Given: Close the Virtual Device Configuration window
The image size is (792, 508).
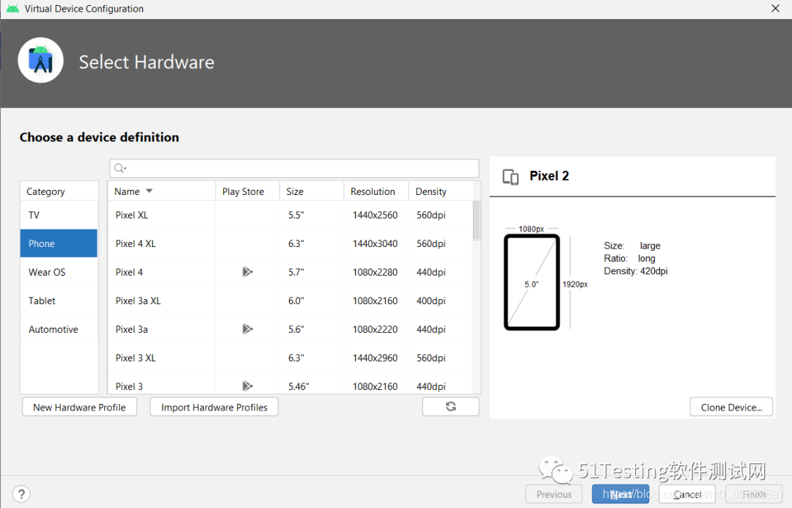Looking at the screenshot, I should [x=775, y=9].
